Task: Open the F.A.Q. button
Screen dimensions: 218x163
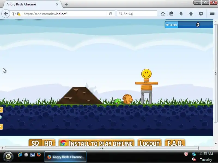Action: [x=175, y=143]
